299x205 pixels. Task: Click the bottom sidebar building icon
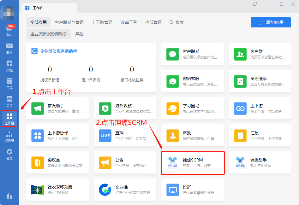point(9,196)
